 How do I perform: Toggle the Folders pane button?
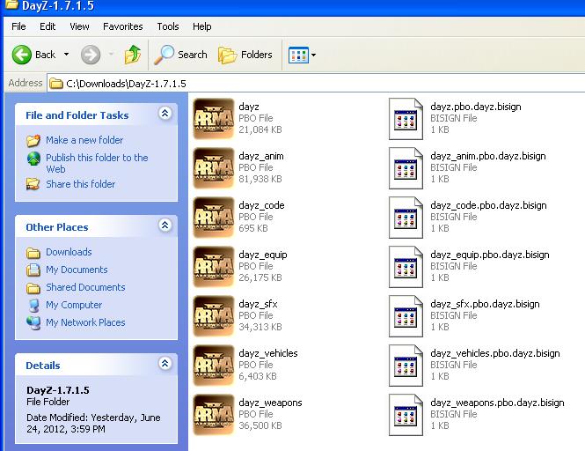(245, 55)
